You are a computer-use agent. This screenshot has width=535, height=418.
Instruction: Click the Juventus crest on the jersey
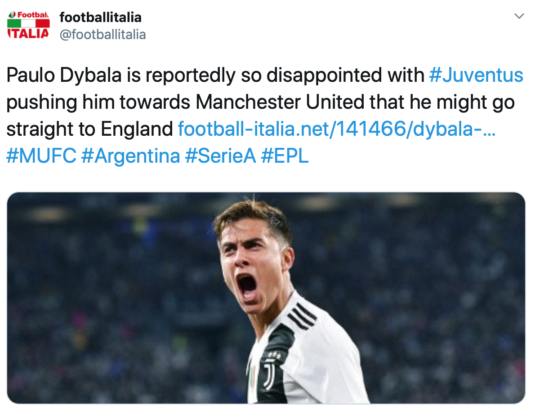pyautogui.click(x=269, y=375)
